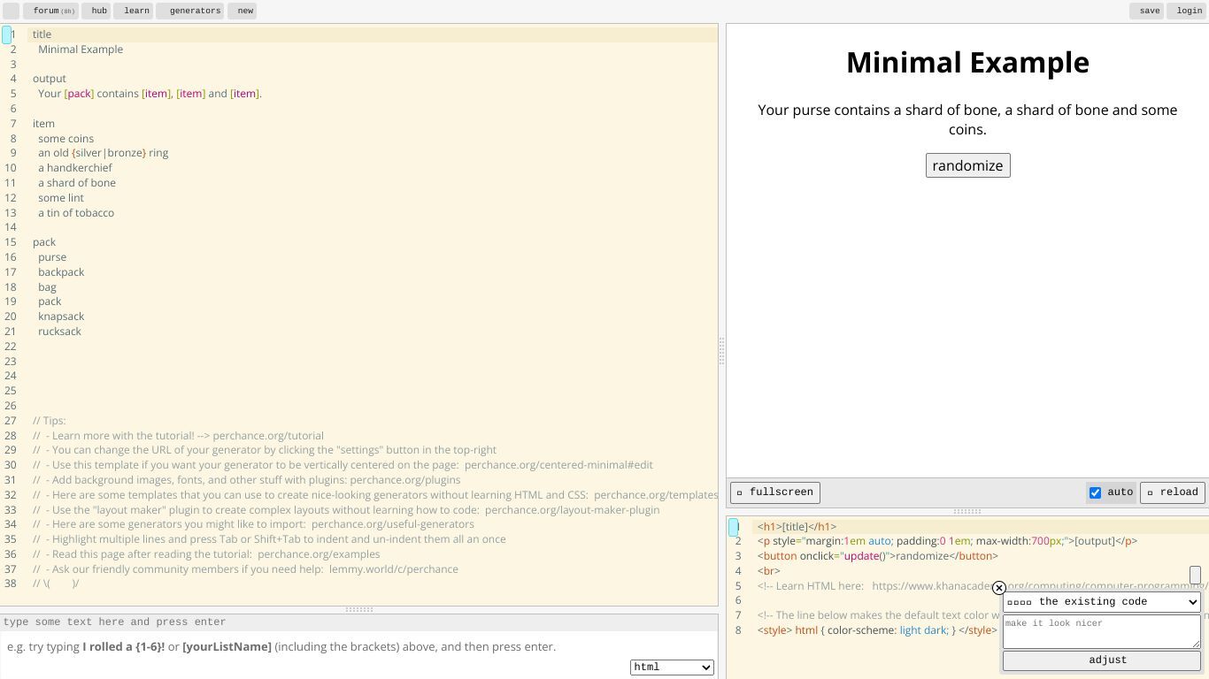Click the useful-generators comment line
The width and height of the screenshot is (1209, 679).
[253, 524]
